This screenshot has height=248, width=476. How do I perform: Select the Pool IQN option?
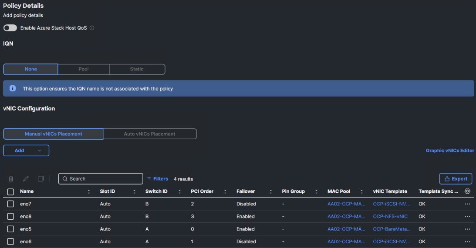[83, 69]
